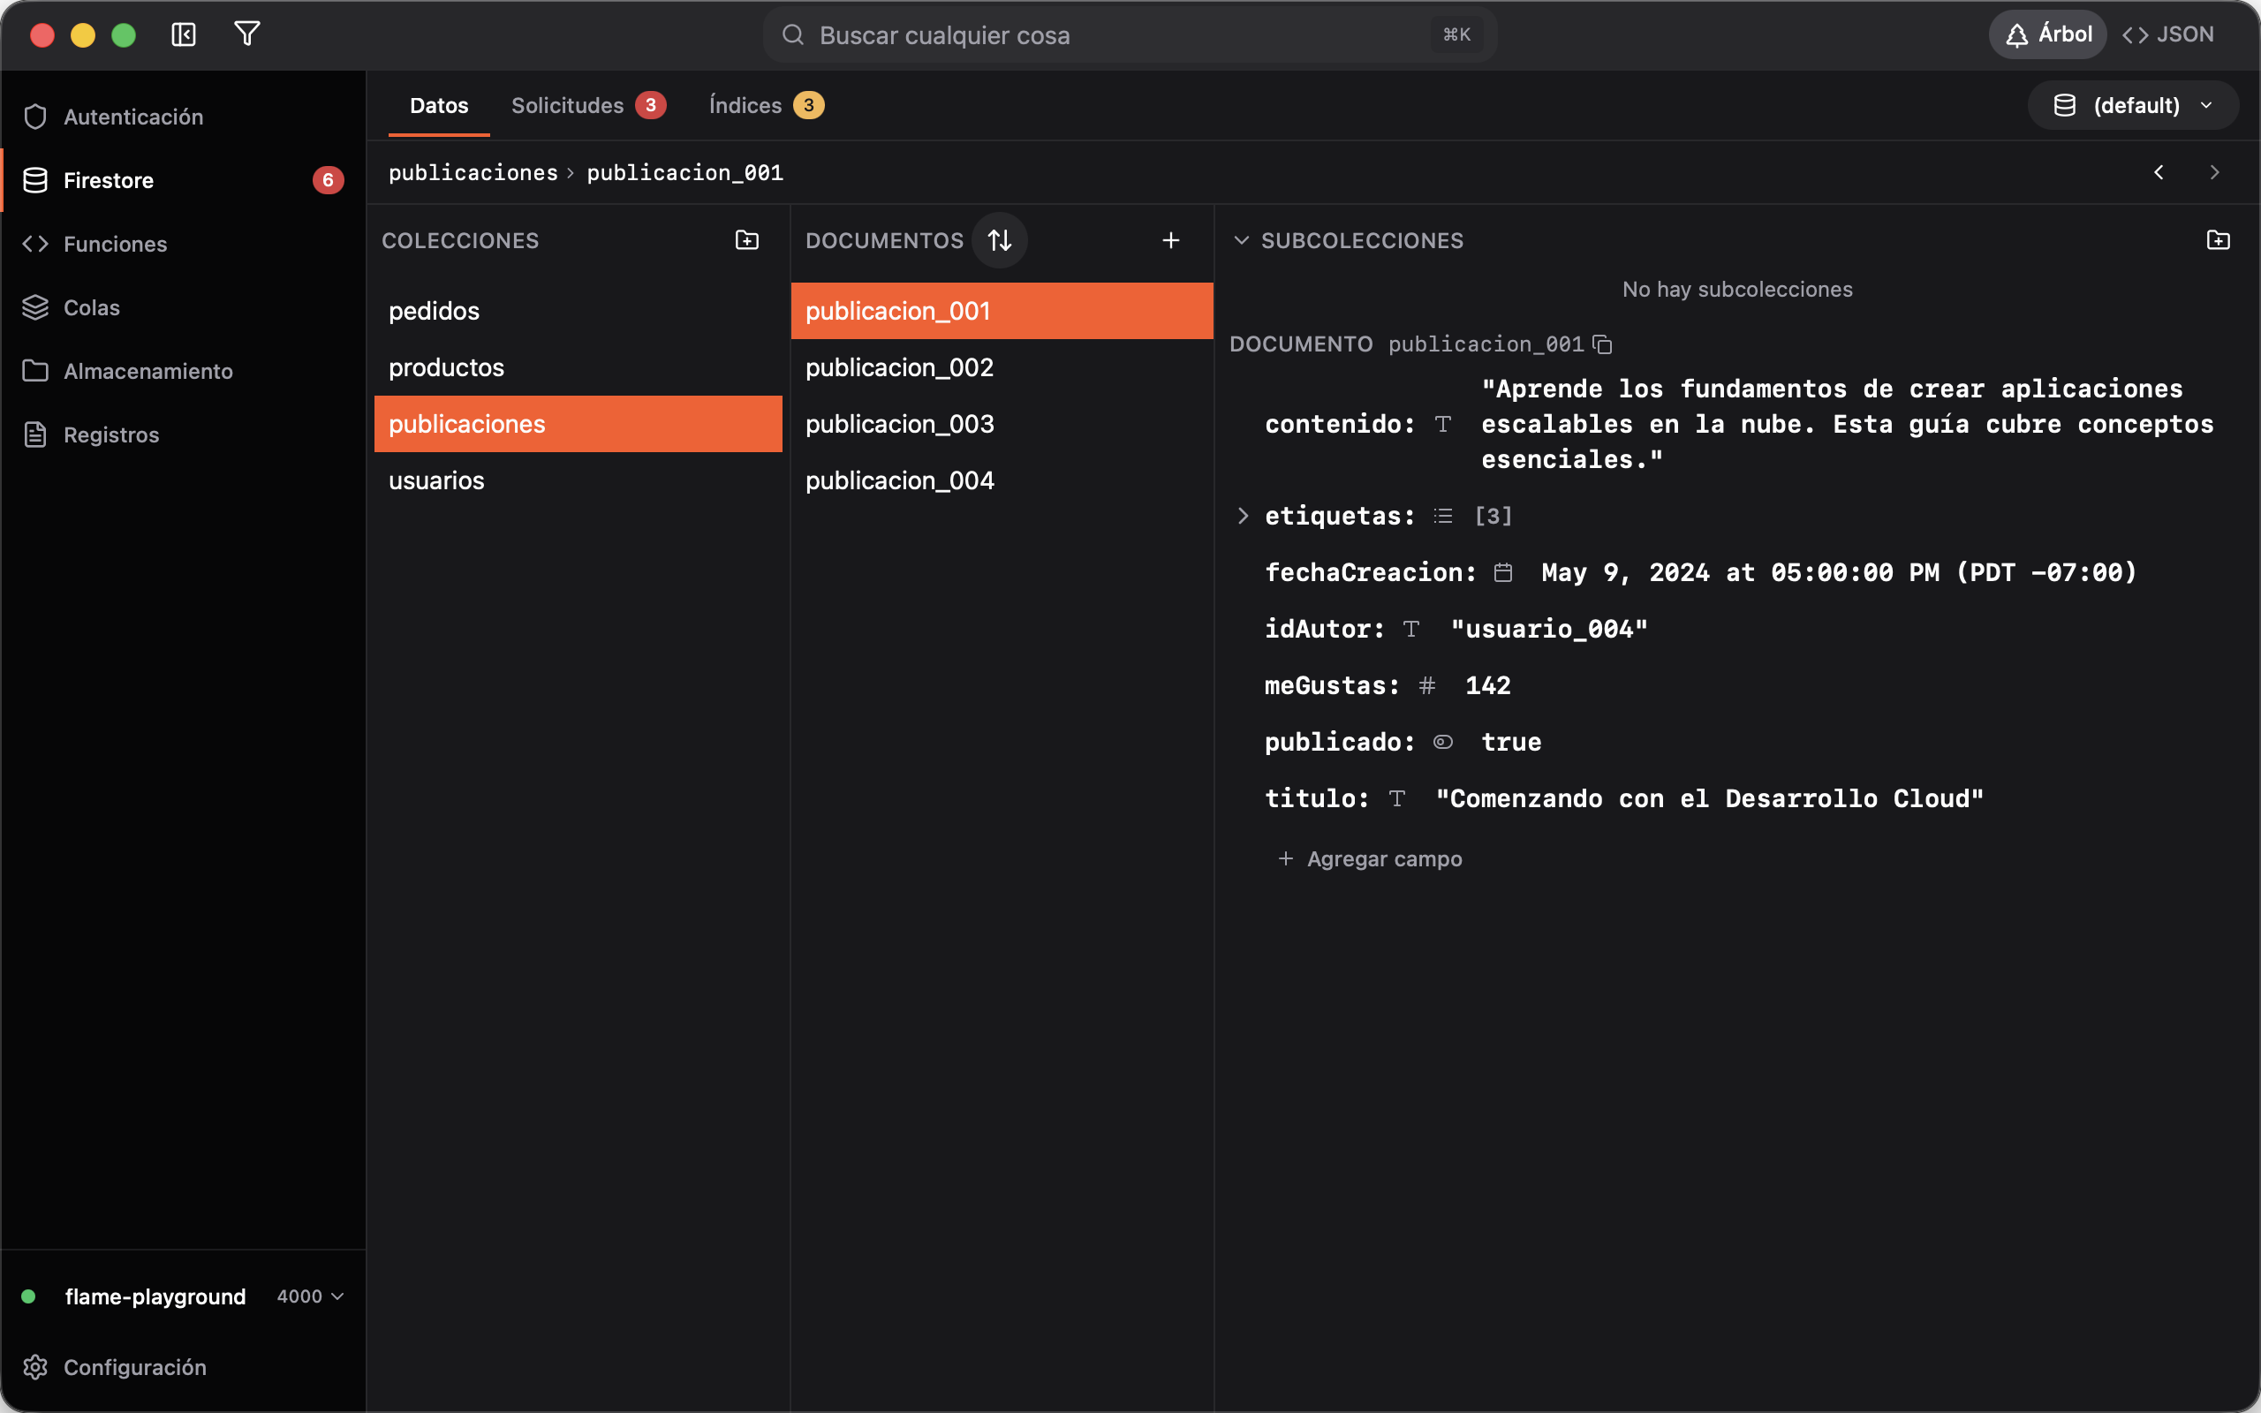Switch to JSON view
The width and height of the screenshot is (2261, 1413).
[2167, 34]
